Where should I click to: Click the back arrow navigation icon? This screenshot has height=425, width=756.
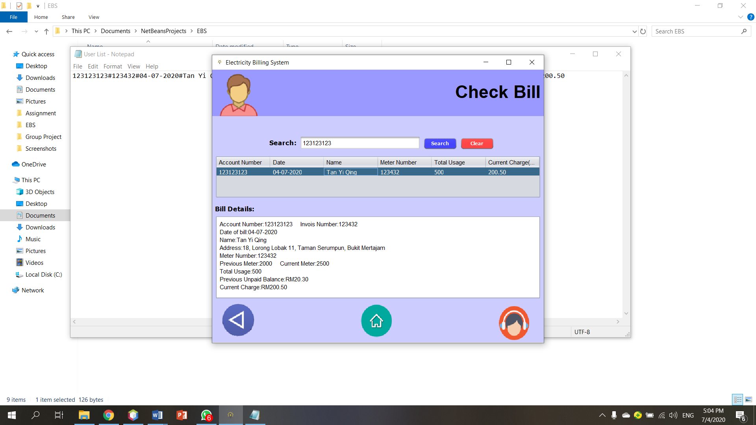click(238, 320)
